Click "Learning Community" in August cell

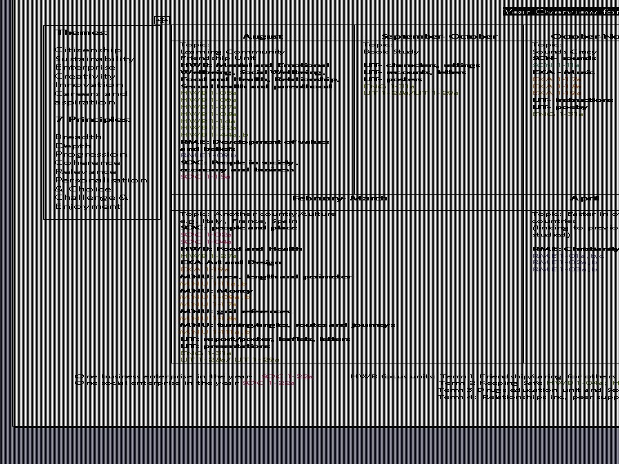[233, 52]
